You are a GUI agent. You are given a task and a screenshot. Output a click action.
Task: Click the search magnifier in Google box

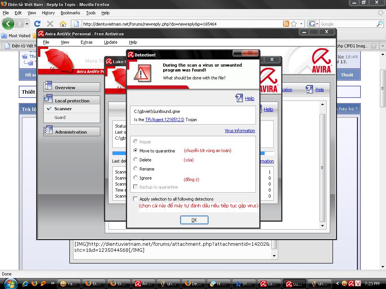point(380,24)
